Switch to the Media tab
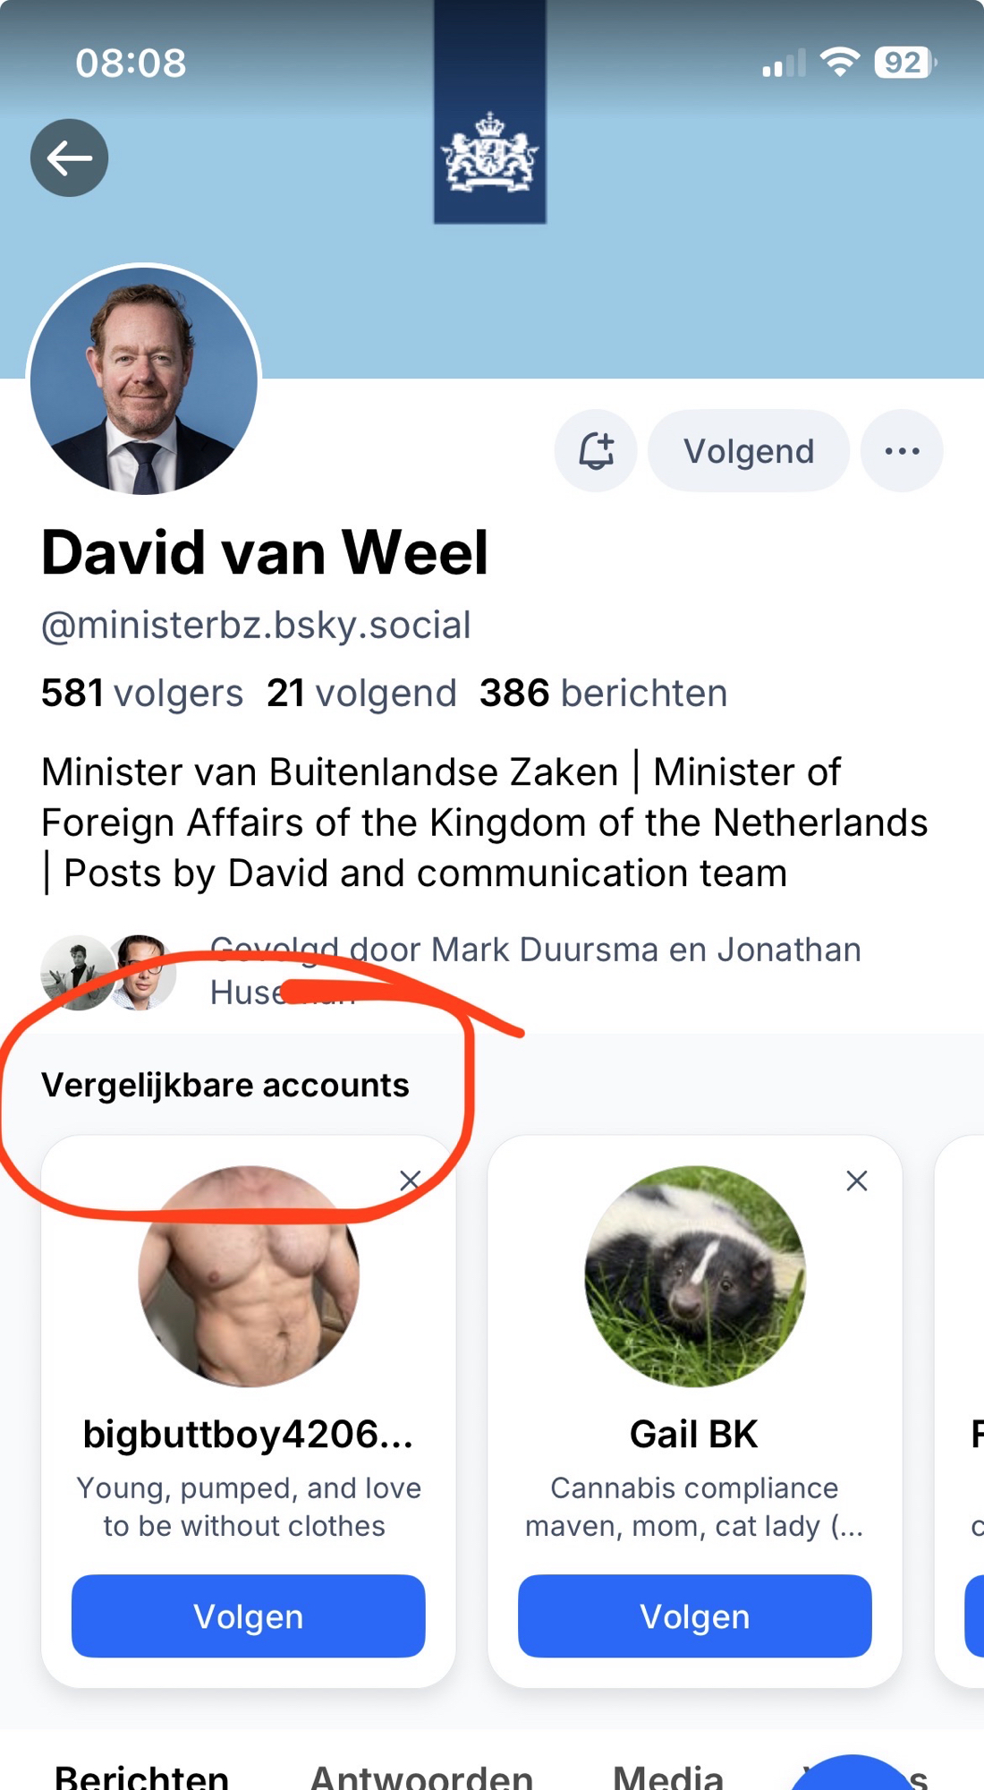This screenshot has width=984, height=1790. (668, 1774)
